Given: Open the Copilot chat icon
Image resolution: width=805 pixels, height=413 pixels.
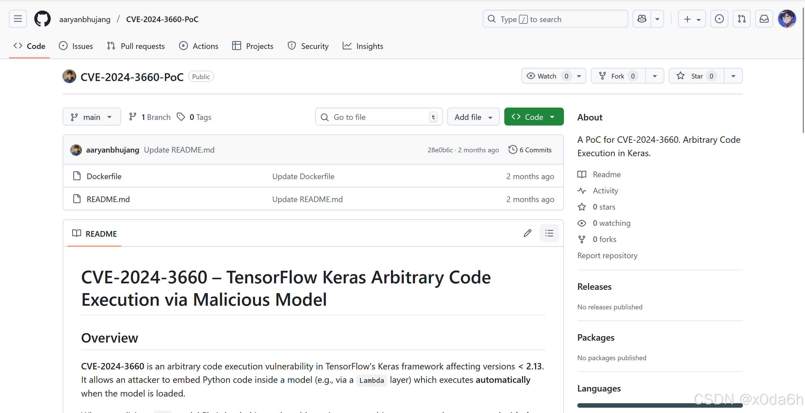Looking at the screenshot, I should (x=642, y=19).
